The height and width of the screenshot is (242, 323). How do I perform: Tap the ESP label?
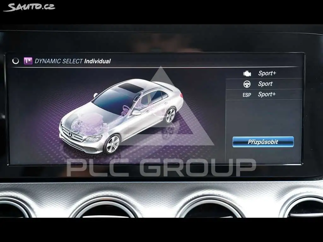tap(247, 95)
